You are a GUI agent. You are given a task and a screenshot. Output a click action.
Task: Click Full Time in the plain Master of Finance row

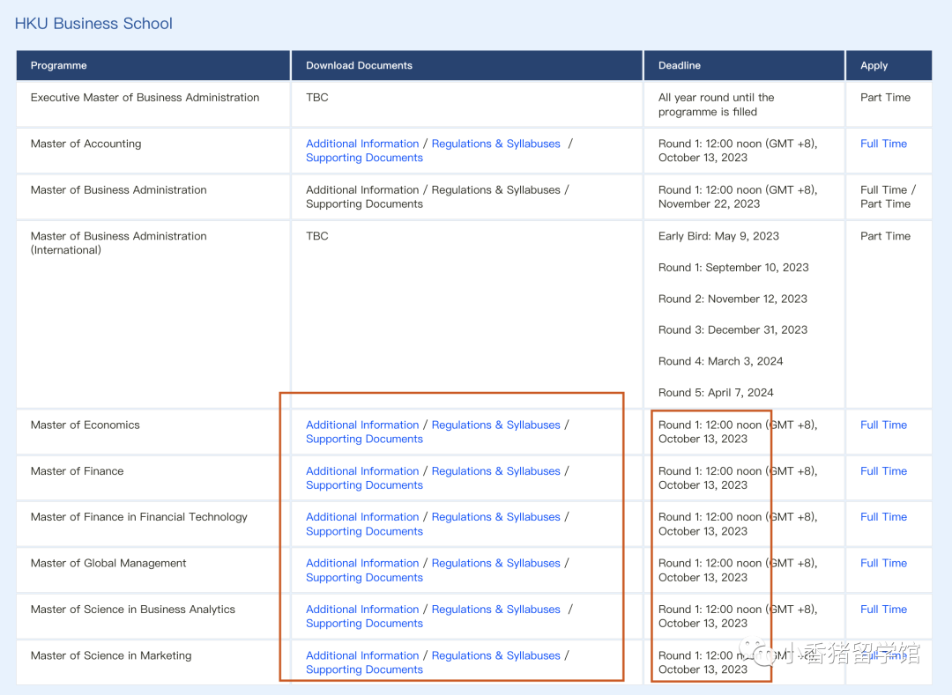click(x=883, y=471)
